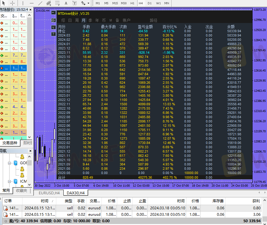This screenshot has height=225, width=267.
Task: Switch to the D1 timeframe
Action: (x=149, y=3)
